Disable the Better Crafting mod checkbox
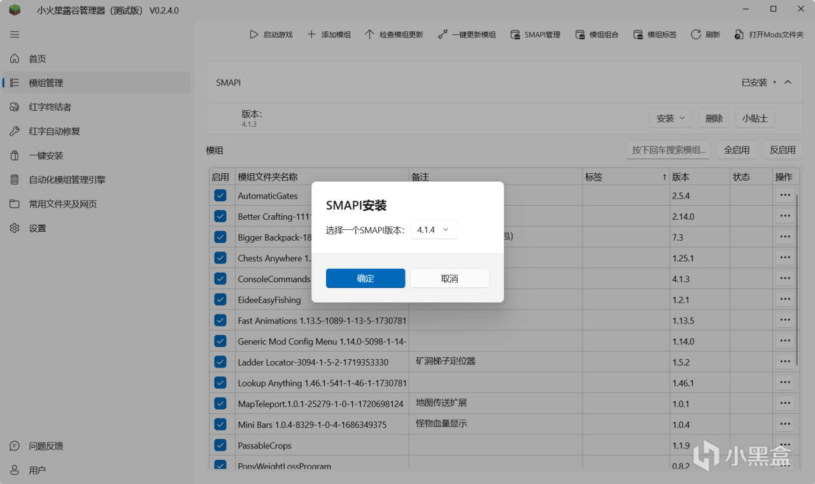 pos(220,217)
